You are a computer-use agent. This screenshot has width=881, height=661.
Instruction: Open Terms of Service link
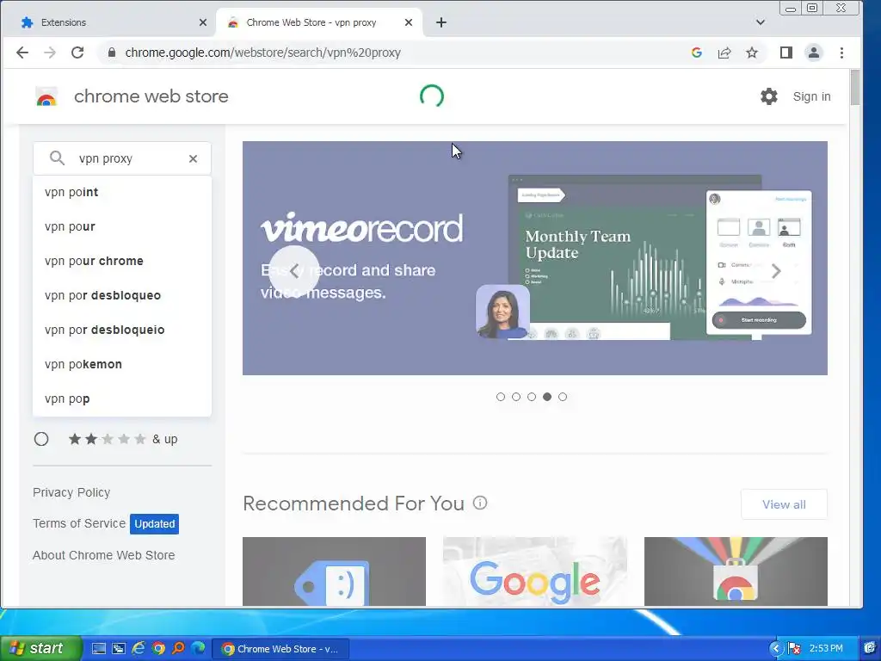[78, 523]
